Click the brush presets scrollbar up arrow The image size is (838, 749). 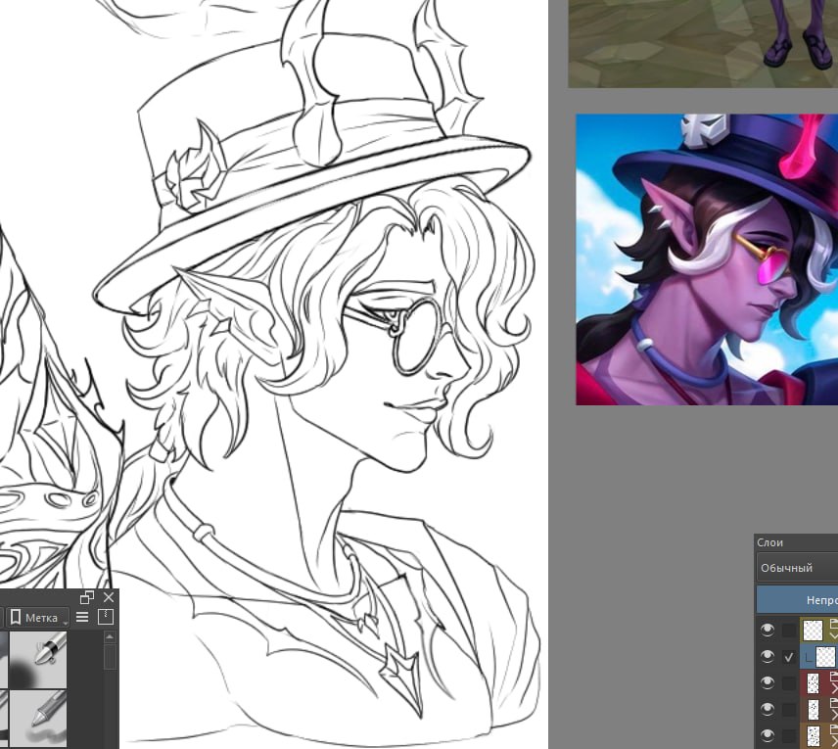pyautogui.click(x=110, y=636)
